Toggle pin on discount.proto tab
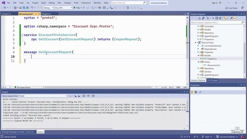The image size is (247, 139). pos(36,14)
